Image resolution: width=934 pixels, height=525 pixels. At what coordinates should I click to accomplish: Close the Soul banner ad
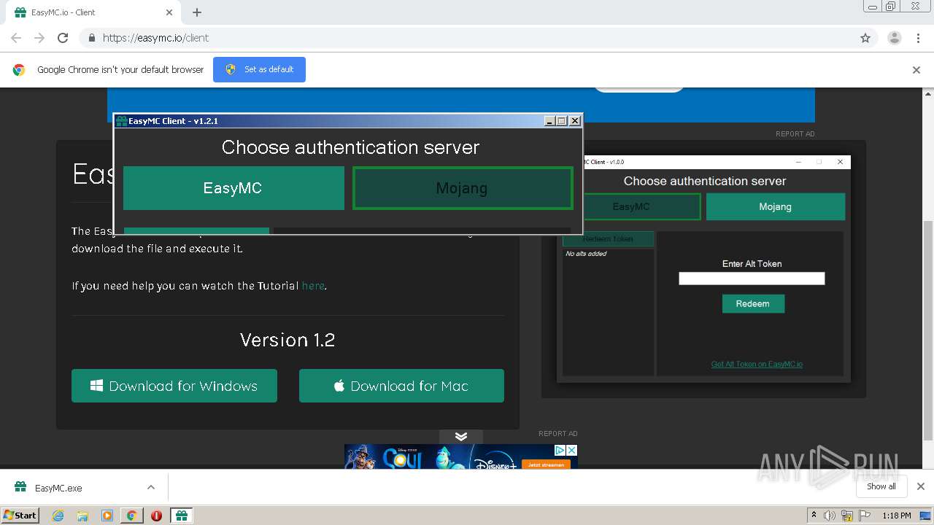pos(572,451)
